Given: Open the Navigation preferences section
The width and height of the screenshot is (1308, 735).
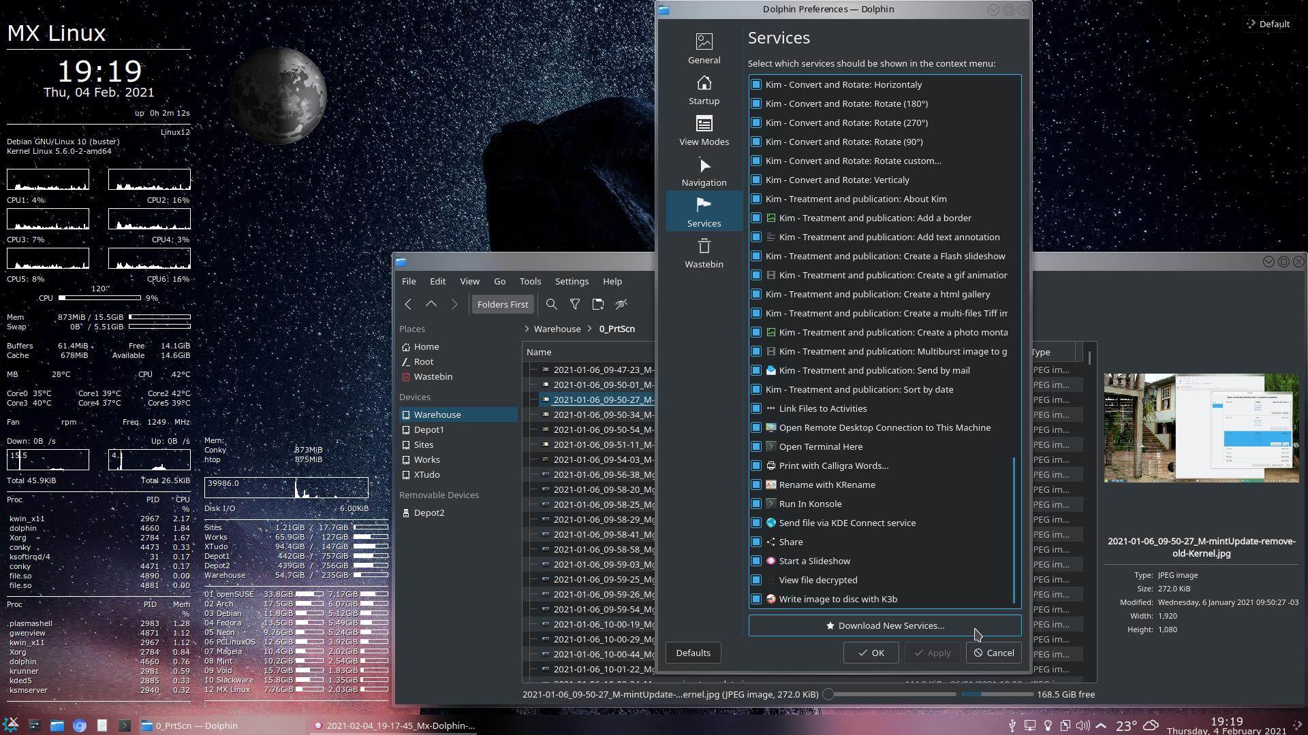Looking at the screenshot, I should click(x=704, y=171).
